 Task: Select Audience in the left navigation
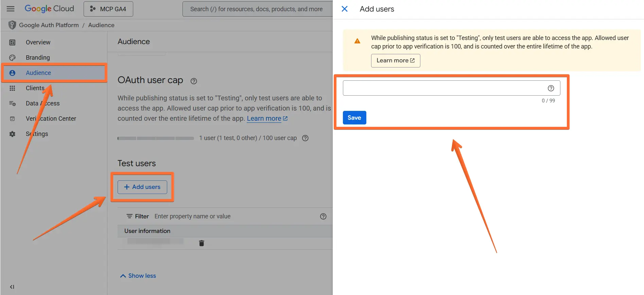point(38,73)
